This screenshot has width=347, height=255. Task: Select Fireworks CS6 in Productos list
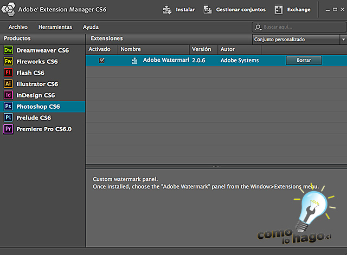click(x=42, y=62)
